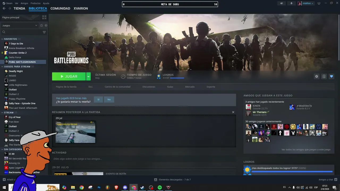Image resolution: width=340 pixels, height=191 pixels.
Task: Open the XVARION profile tab
Action: pyautogui.click(x=81, y=8)
